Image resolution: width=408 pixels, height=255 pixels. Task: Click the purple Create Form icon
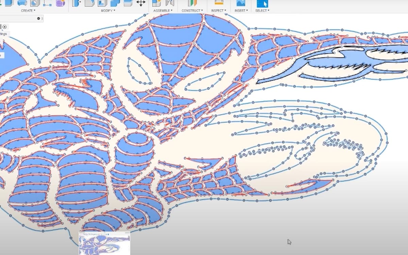[61, 3]
